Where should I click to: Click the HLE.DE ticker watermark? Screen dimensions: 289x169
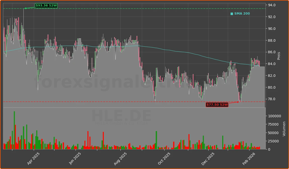coord(121,116)
